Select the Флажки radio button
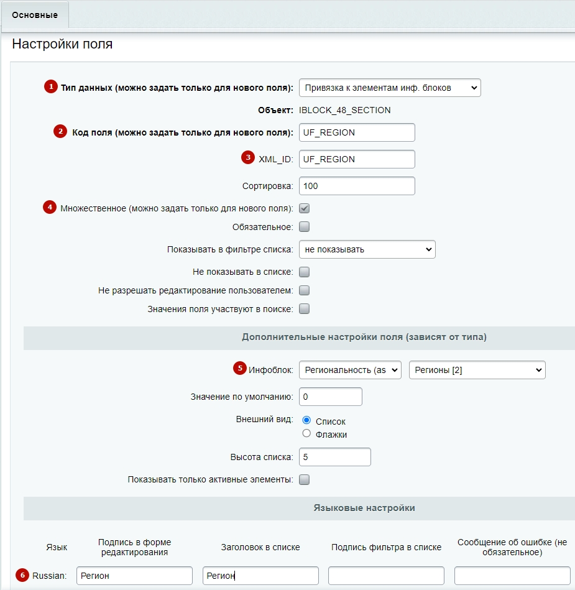 (x=306, y=433)
